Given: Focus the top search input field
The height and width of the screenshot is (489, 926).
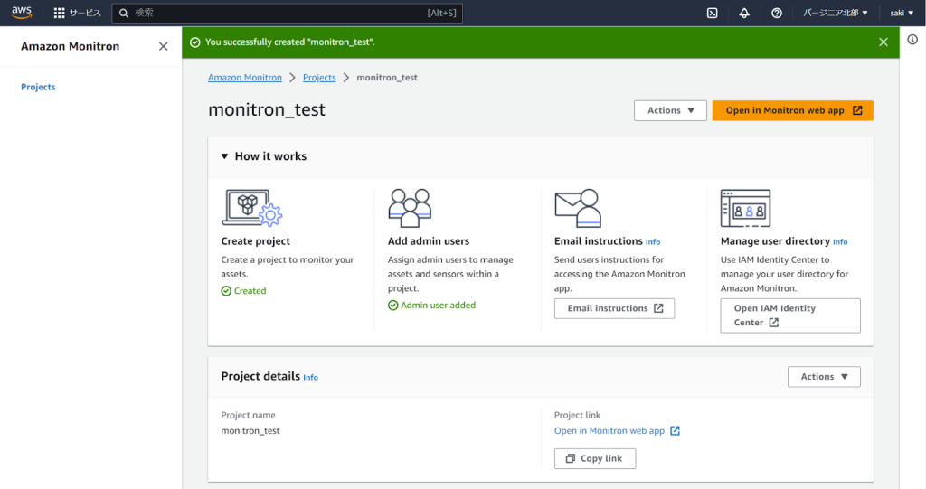Looking at the screenshot, I should coord(280,13).
